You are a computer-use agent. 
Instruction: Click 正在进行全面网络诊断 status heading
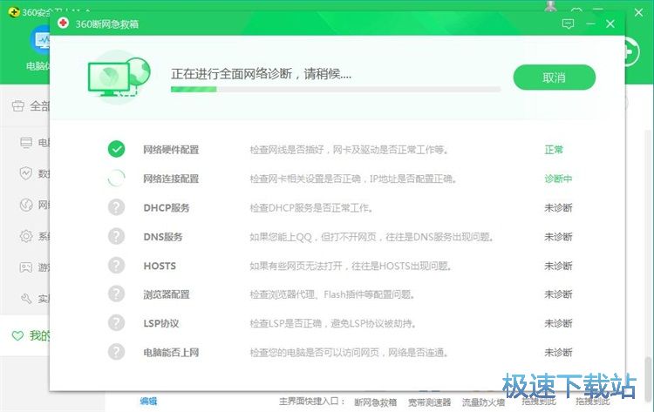tap(261, 74)
